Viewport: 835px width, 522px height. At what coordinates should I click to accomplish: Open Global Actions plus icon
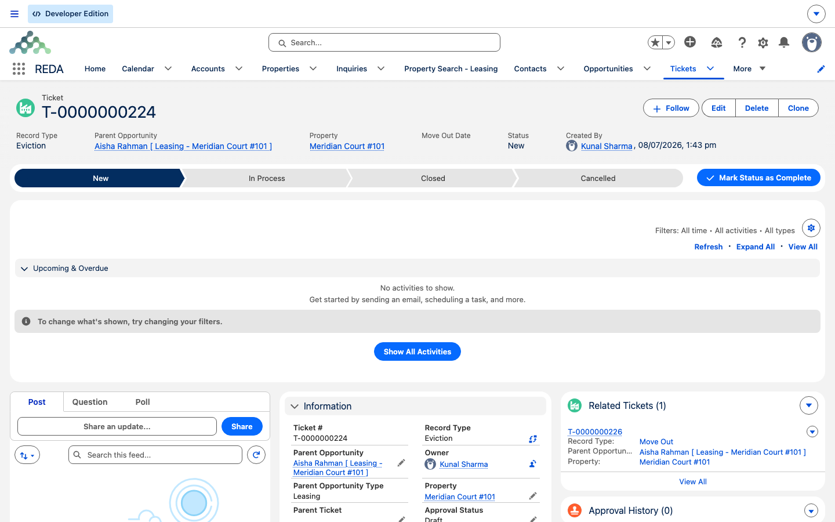tap(690, 42)
